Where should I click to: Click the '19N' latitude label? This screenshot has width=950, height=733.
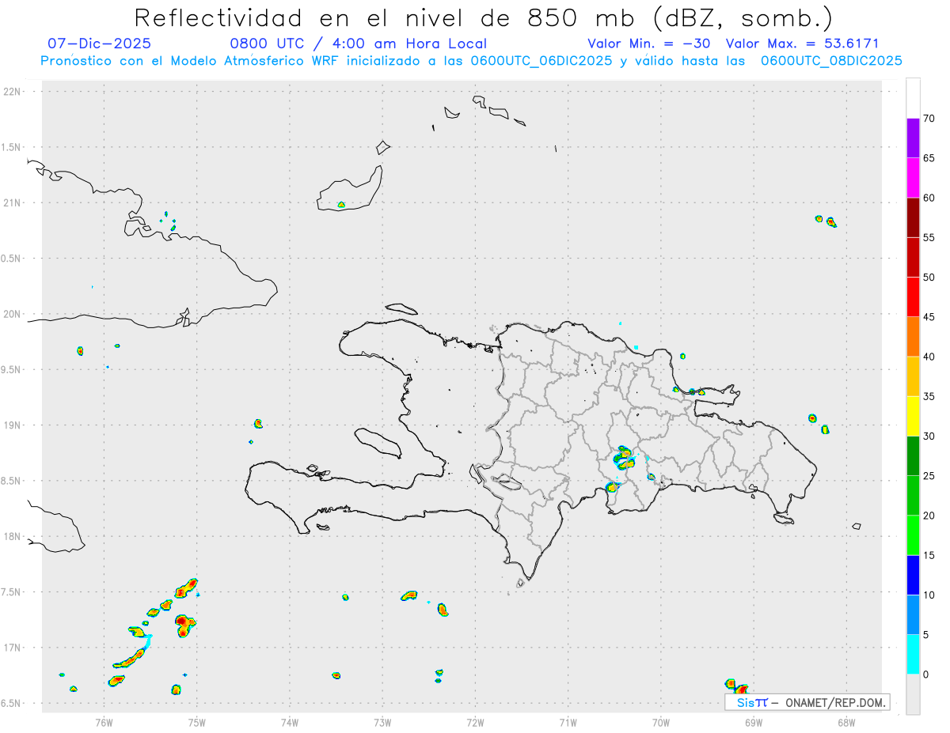point(13,425)
